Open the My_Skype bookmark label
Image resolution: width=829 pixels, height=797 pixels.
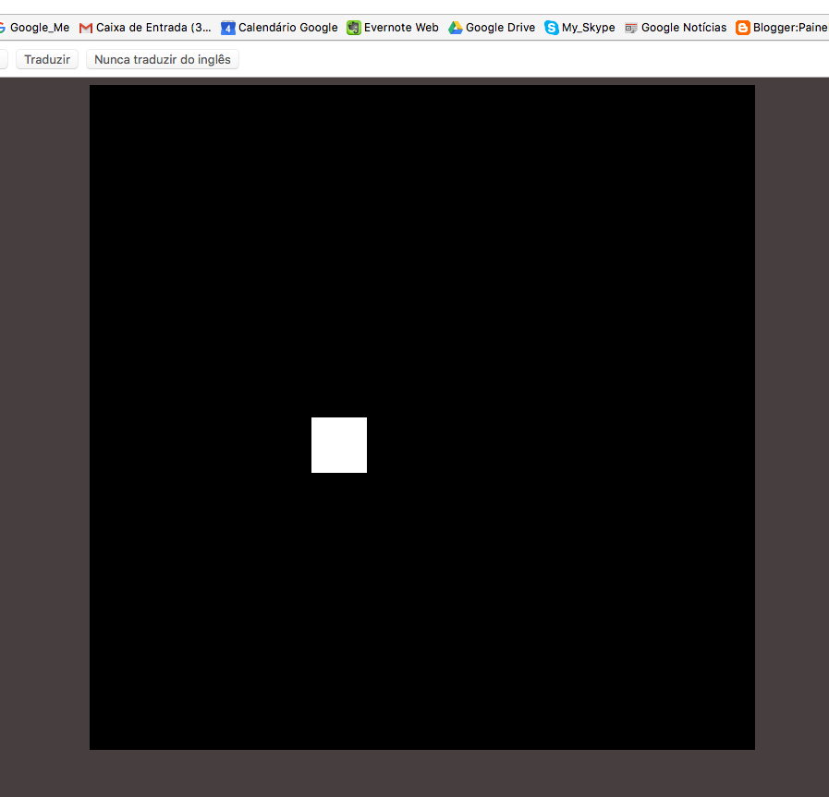coord(588,28)
